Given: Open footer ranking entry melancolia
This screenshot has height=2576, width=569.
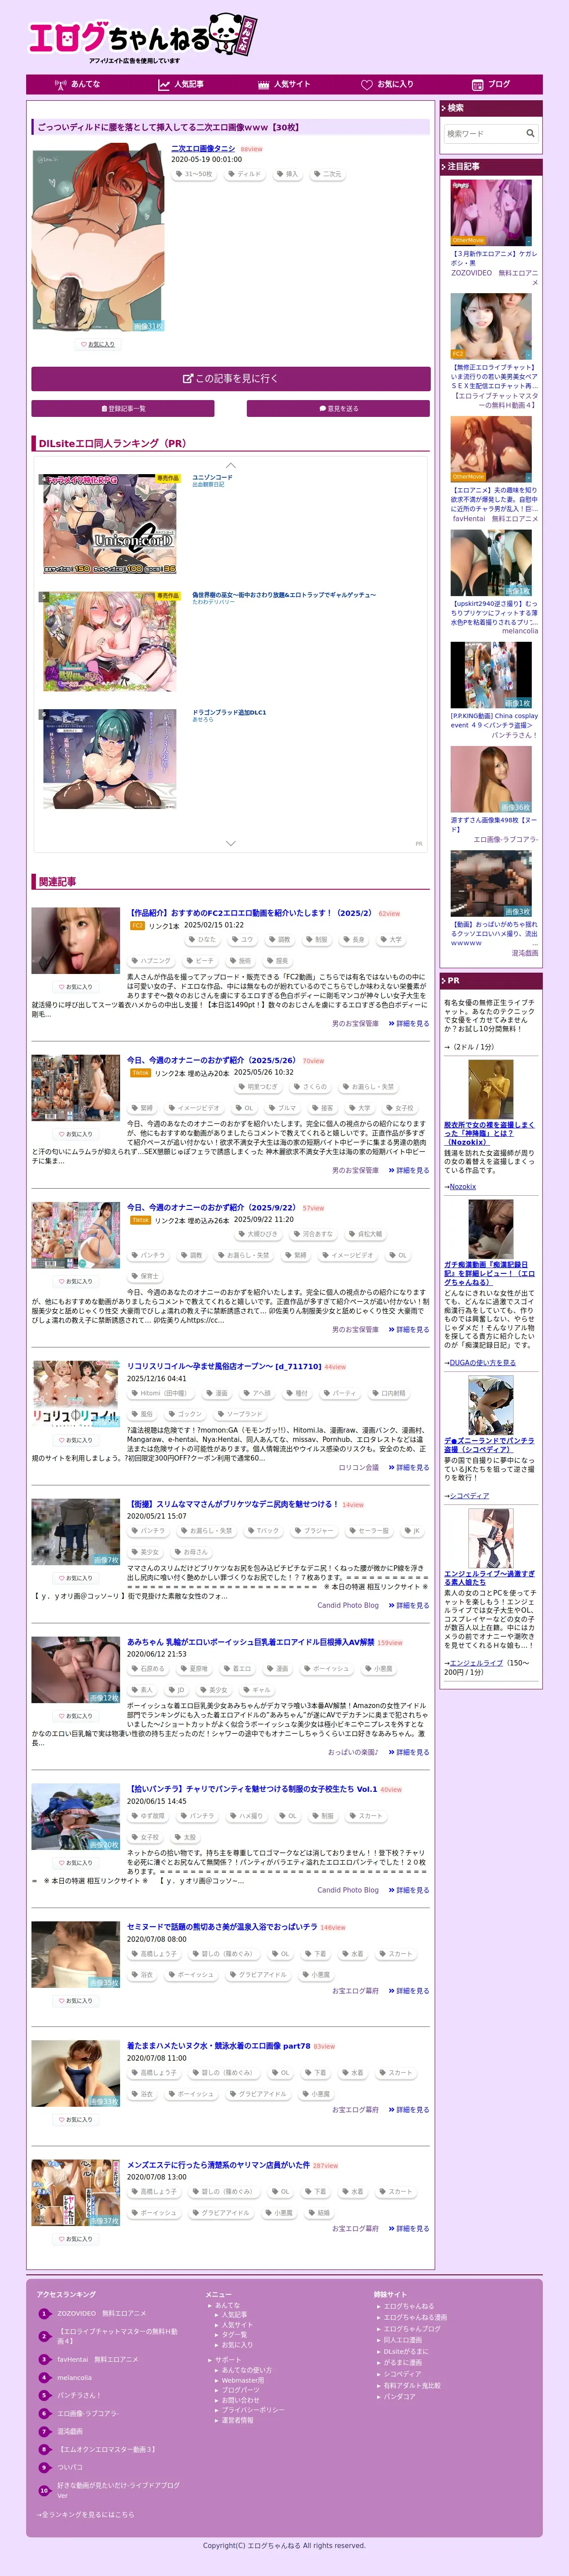Looking at the screenshot, I should click(74, 2378).
